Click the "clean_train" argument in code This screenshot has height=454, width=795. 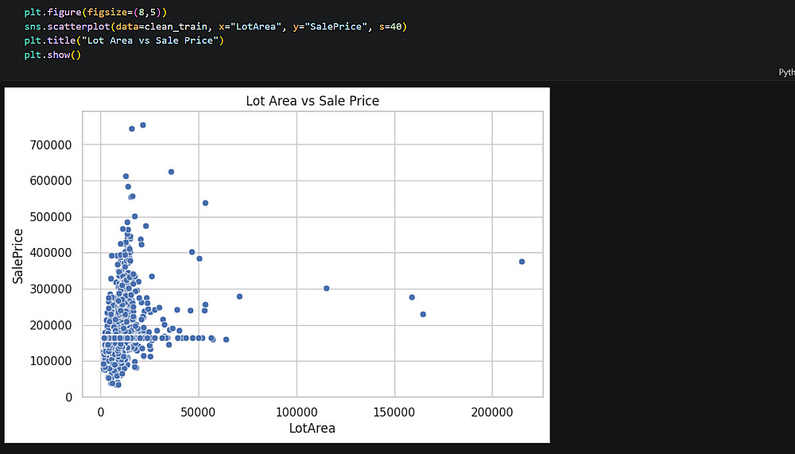click(180, 27)
